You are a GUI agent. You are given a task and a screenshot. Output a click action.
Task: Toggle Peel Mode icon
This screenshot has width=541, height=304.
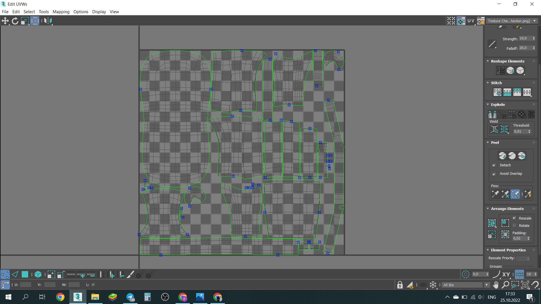(x=512, y=156)
